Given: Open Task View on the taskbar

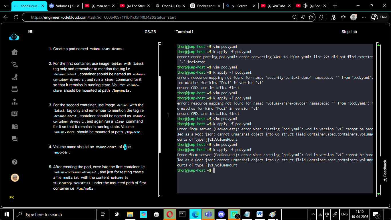Looking at the screenshot, I should click(x=103, y=214).
